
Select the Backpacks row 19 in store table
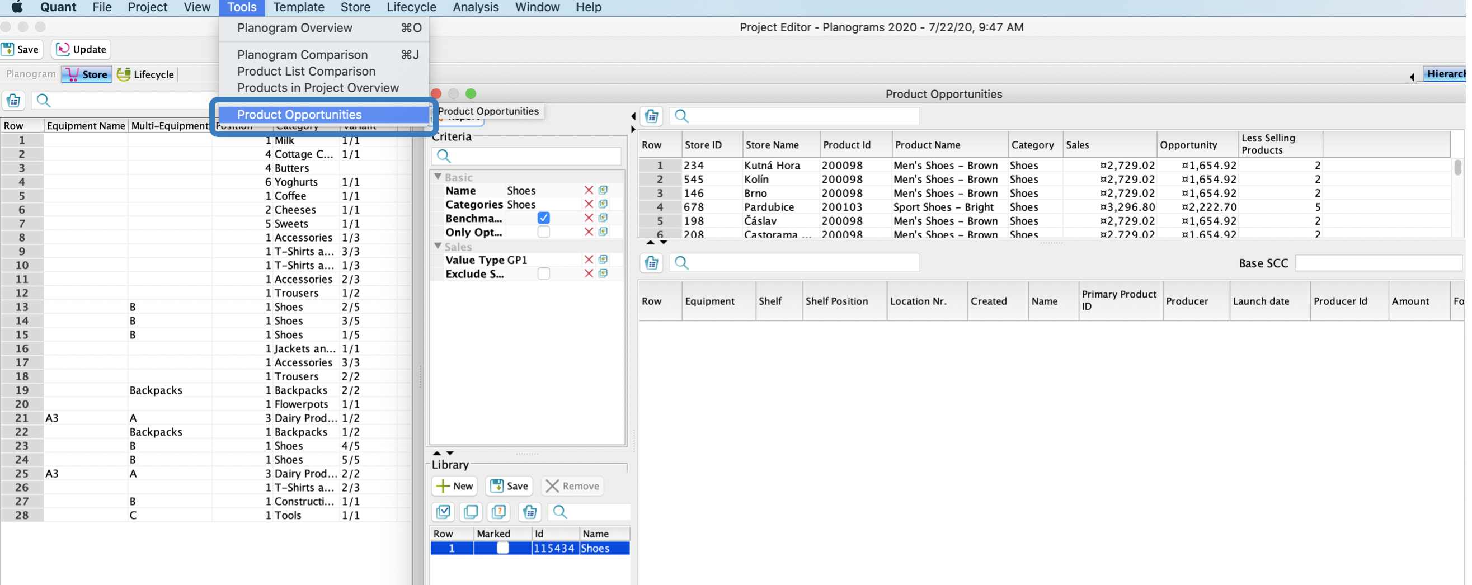[206, 390]
